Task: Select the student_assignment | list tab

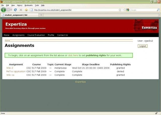Action: tap(20, 15)
